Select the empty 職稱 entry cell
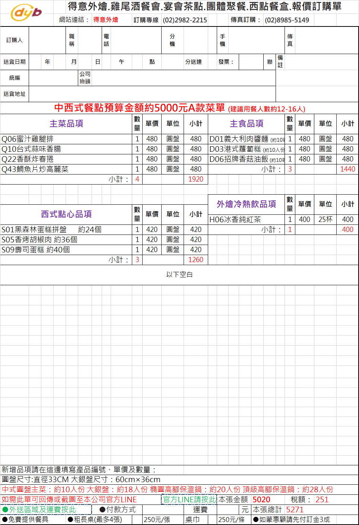359x525 pixels. pyautogui.click(x=89, y=40)
